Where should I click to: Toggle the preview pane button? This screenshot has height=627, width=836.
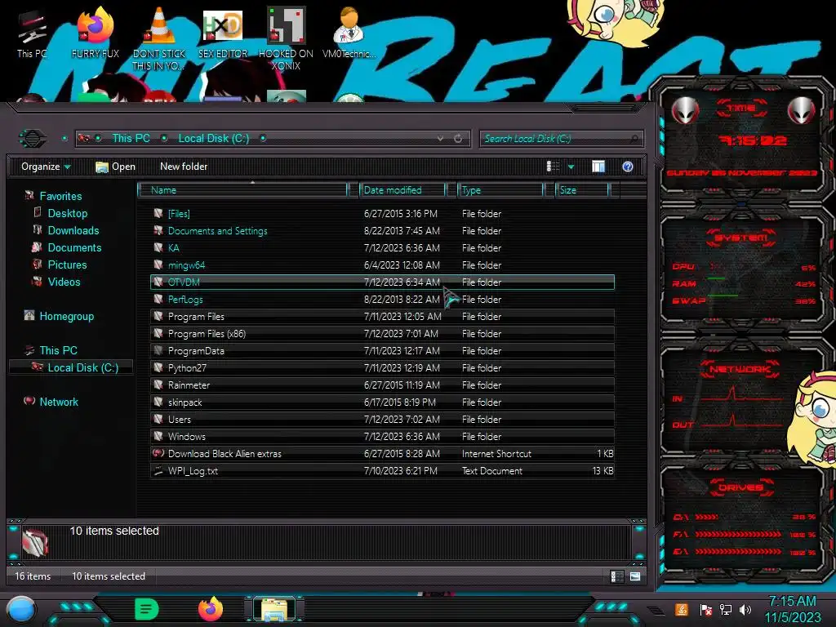(598, 167)
